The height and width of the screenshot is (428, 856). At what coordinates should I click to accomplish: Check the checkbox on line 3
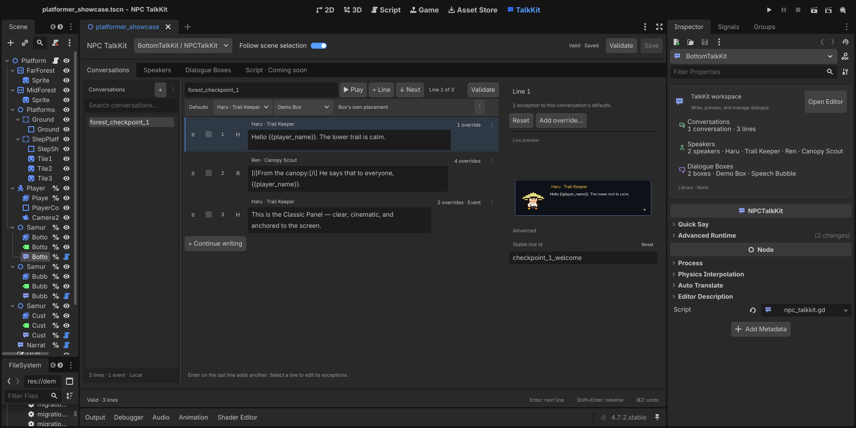click(209, 214)
